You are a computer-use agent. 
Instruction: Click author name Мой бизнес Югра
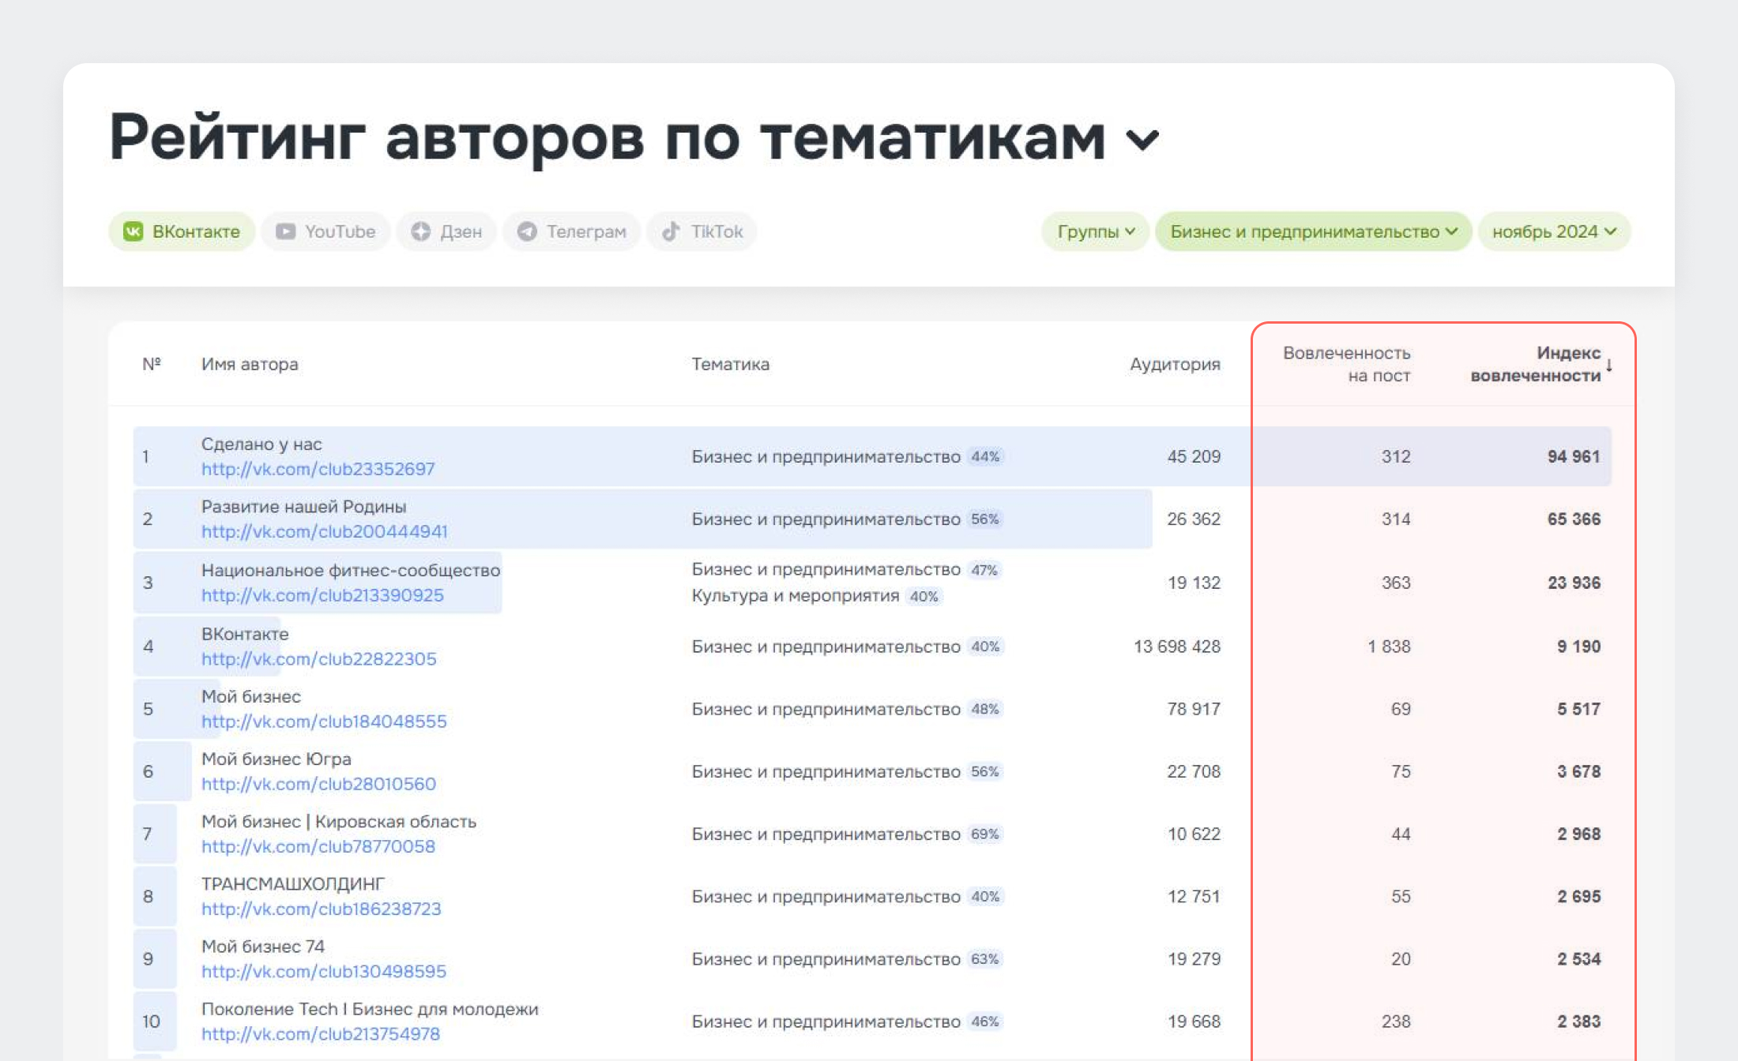[x=276, y=759]
